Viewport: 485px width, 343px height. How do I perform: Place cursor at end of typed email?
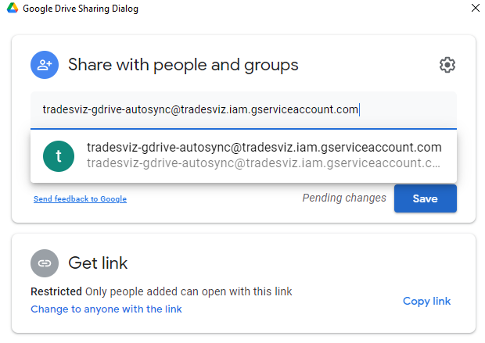[x=359, y=109]
